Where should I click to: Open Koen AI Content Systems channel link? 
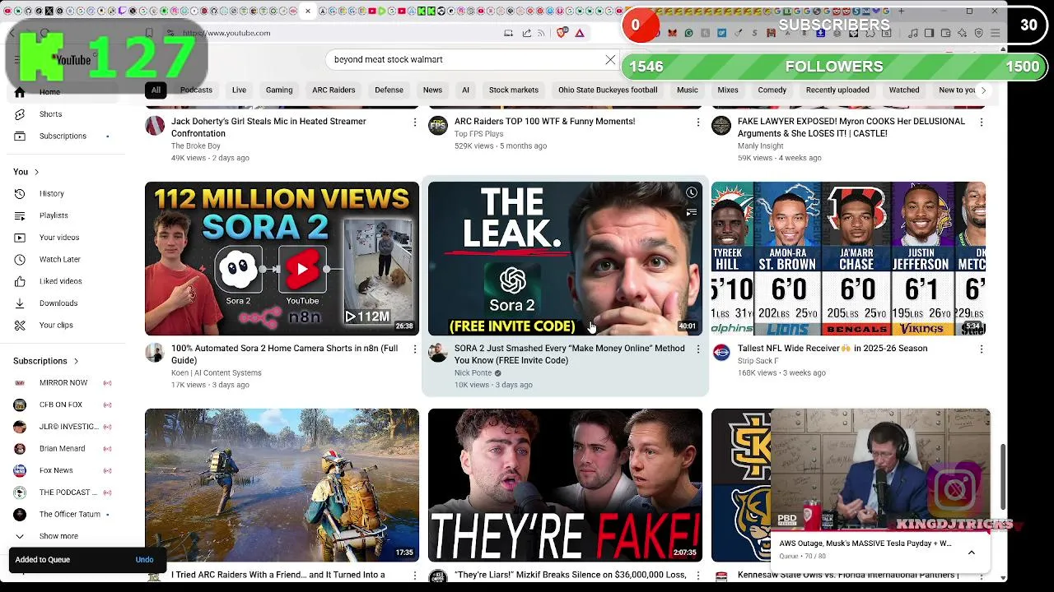tap(216, 373)
